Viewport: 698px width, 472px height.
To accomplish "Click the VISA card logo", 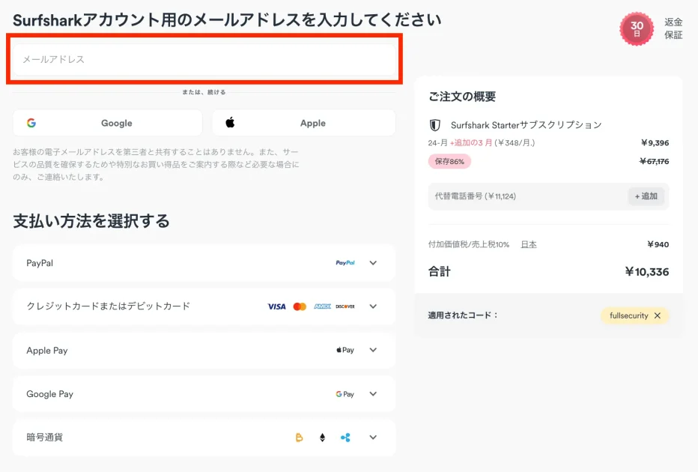I will [x=276, y=306].
